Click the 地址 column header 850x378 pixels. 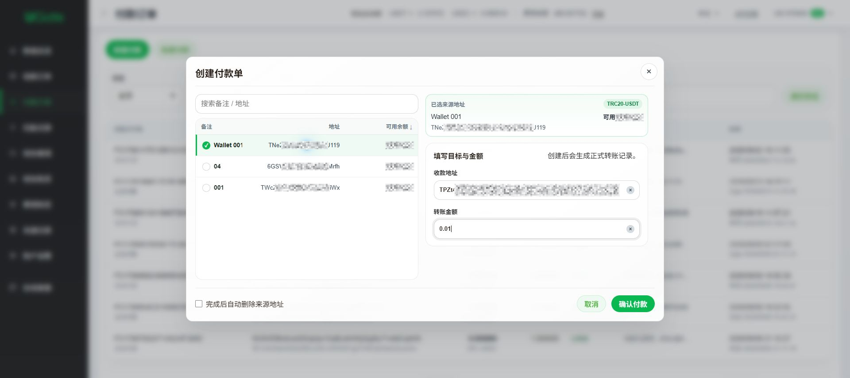tap(334, 127)
